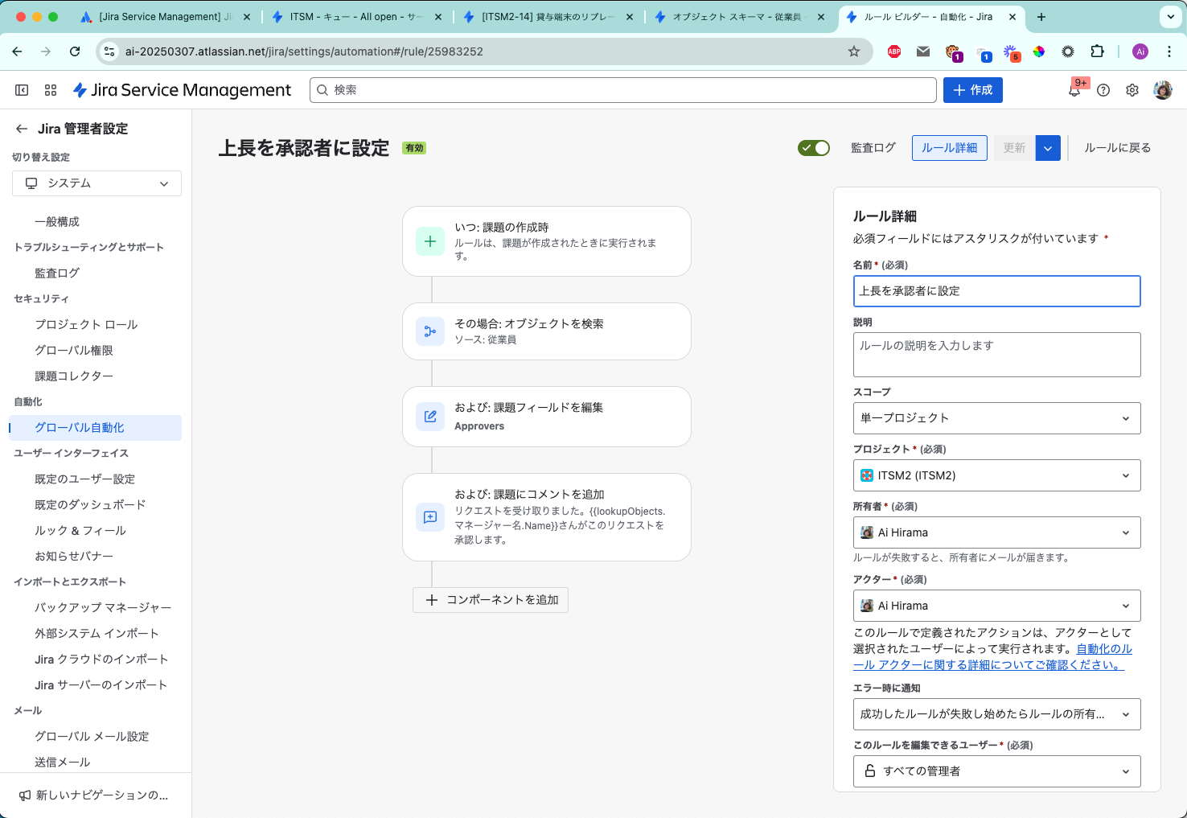
Task: Click back arrow beside Jira 管理者設定
Action: point(22,129)
